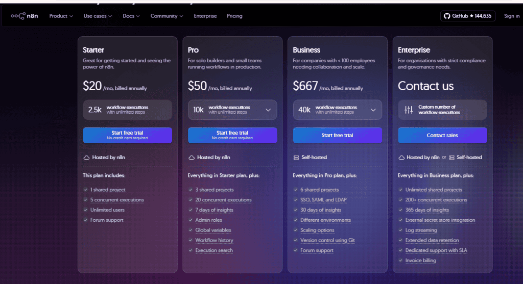Click the checkmark beside Admin roles

(x=191, y=220)
